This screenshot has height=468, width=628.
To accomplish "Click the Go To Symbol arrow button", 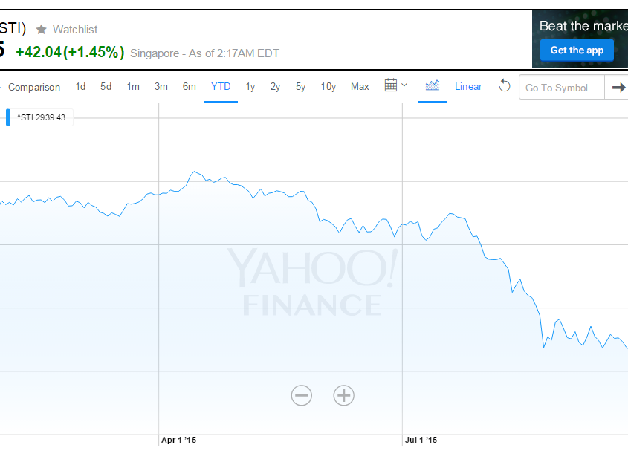I will [618, 88].
